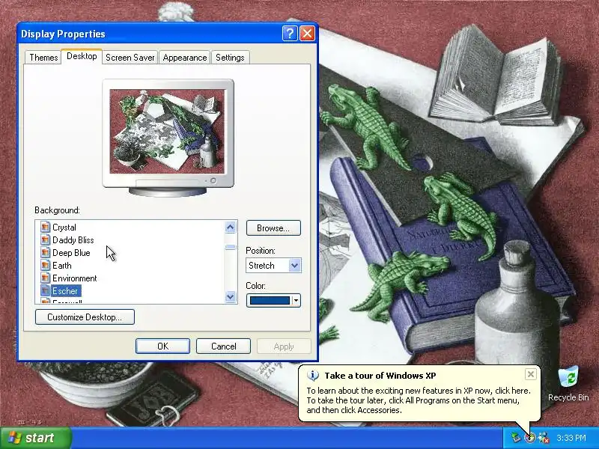Select the Desktop tab
The width and height of the screenshot is (599, 449).
point(82,56)
